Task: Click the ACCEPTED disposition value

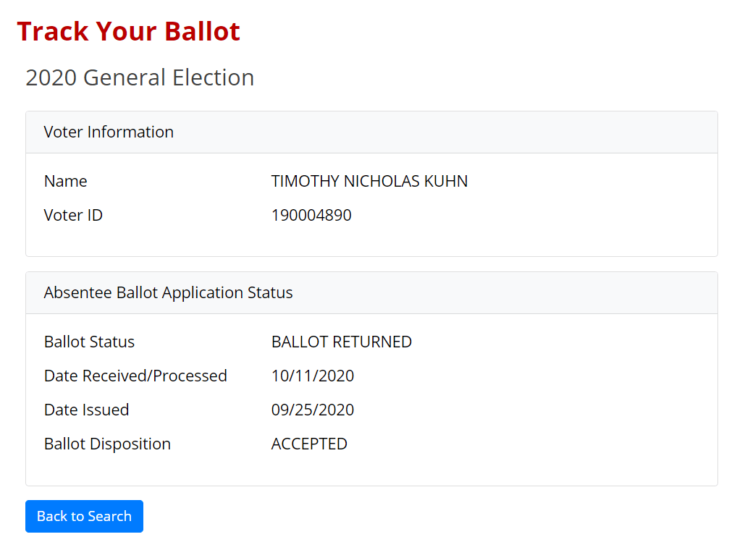Action: (x=309, y=444)
